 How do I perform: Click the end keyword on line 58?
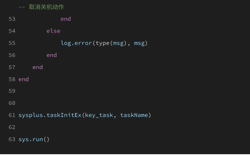[24, 79]
